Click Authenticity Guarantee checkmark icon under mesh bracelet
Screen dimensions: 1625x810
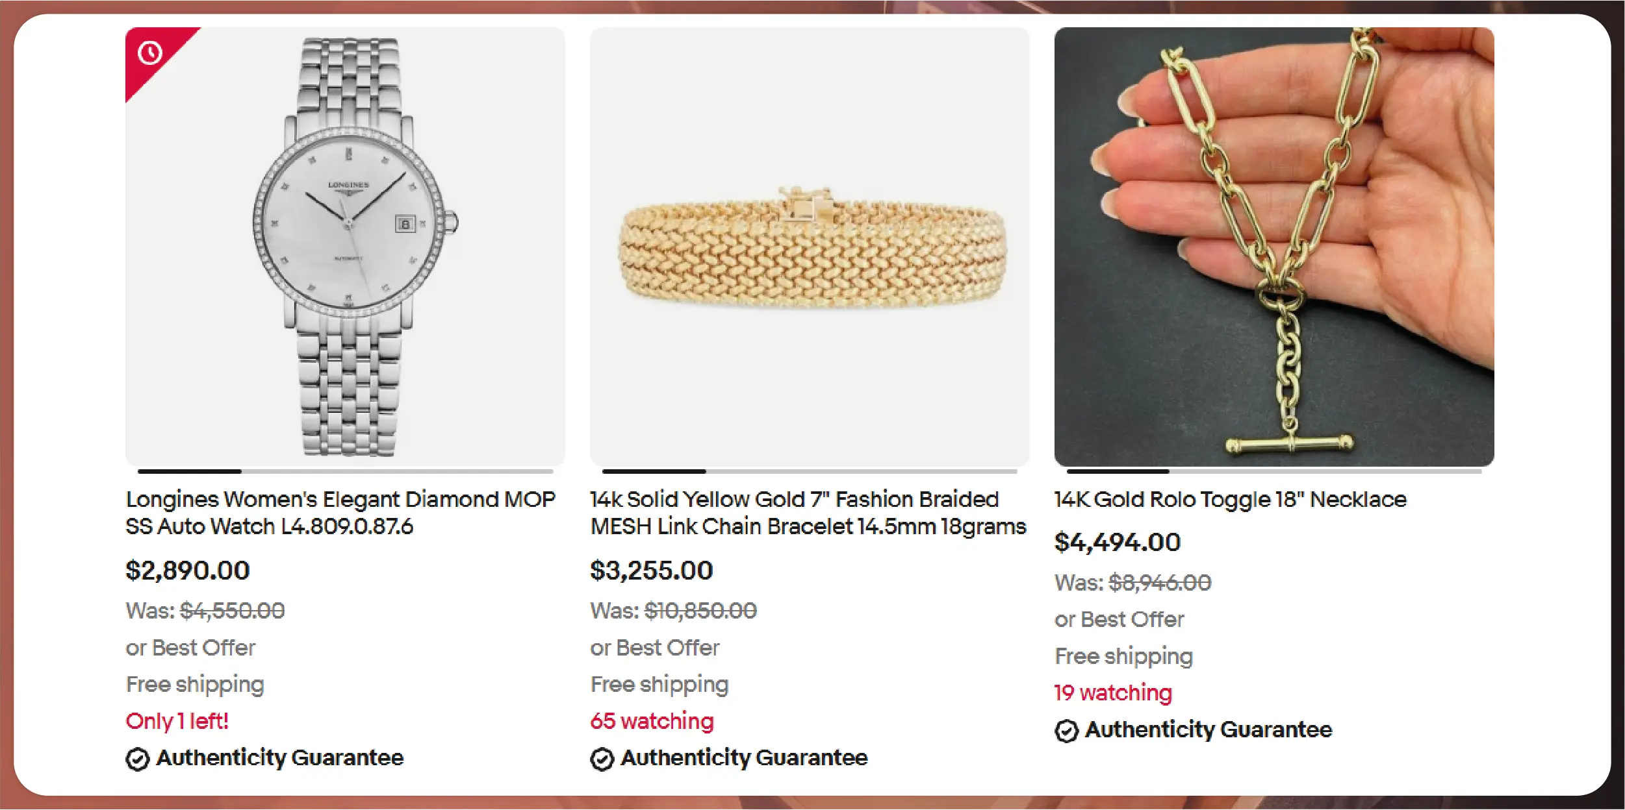[x=602, y=759]
